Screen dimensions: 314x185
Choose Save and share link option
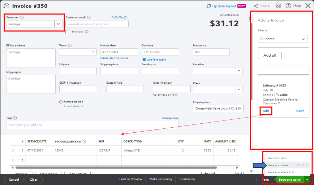tap(281, 172)
